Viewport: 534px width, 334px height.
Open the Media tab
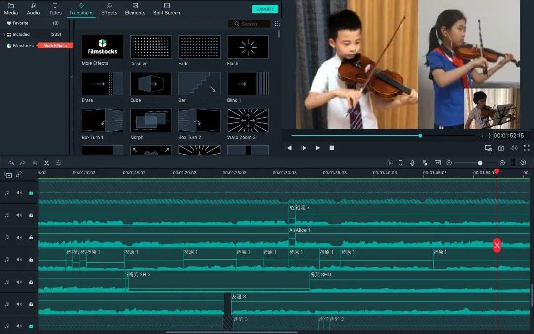(11, 9)
